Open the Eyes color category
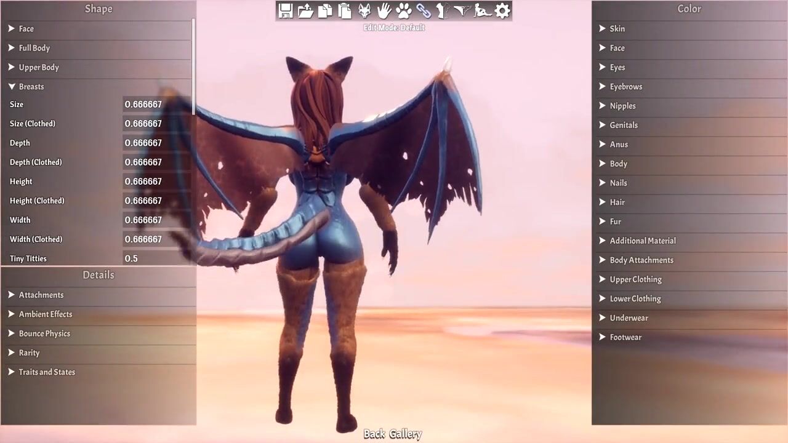The image size is (788, 443). click(x=617, y=68)
